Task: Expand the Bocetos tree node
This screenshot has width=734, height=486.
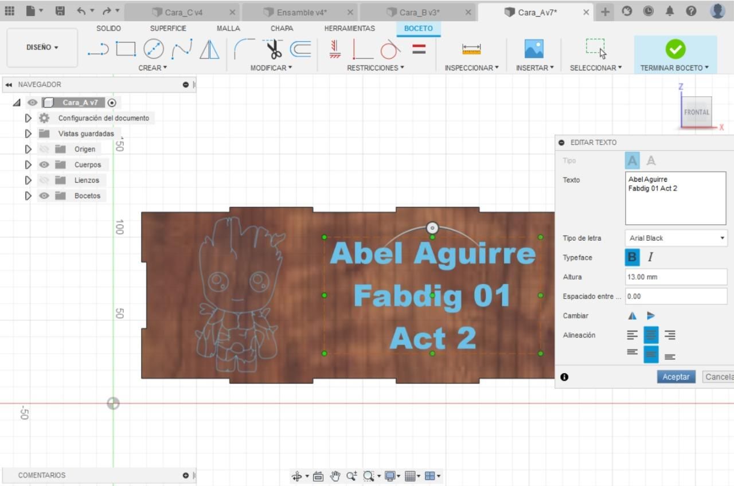Action: coord(28,195)
